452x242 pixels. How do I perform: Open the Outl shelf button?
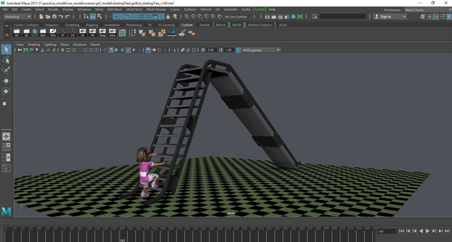point(43,33)
